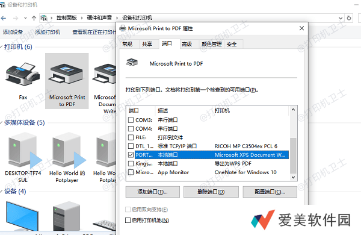Click the 配置端口(C)... button
Image resolution: width=361 pixels, height=235 pixels.
click(270, 192)
